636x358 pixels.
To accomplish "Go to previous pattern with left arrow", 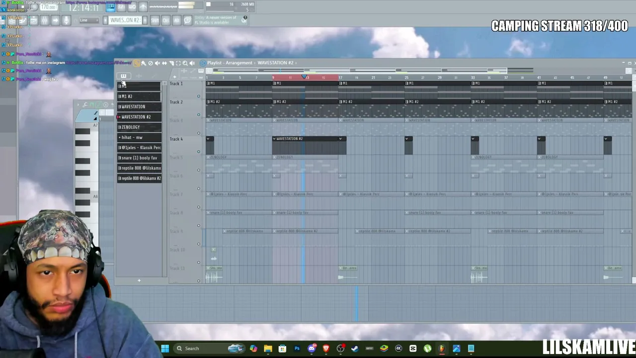I will [105, 20].
